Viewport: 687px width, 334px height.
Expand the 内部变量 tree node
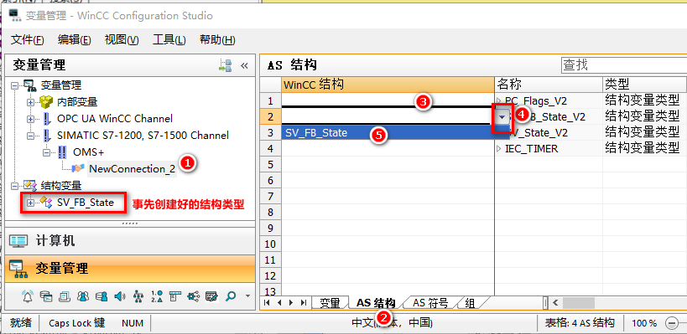(x=31, y=102)
